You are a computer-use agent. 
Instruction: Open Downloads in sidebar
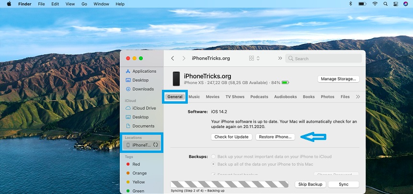141,89
